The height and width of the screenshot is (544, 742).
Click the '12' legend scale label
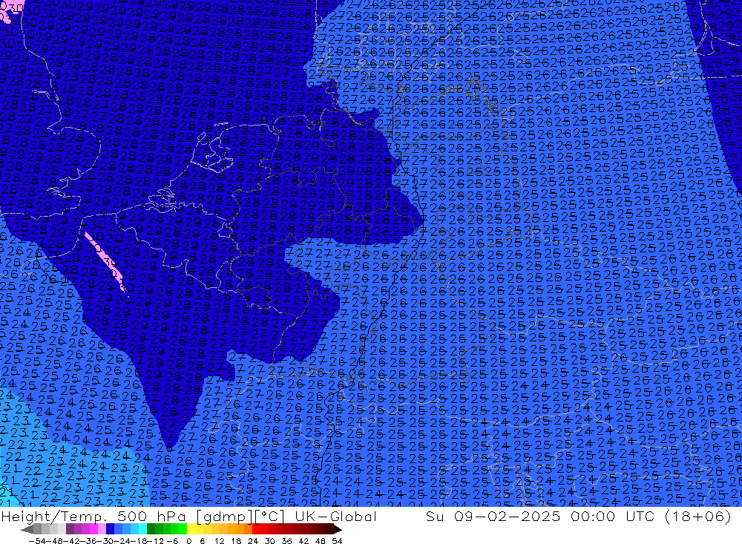219,541
